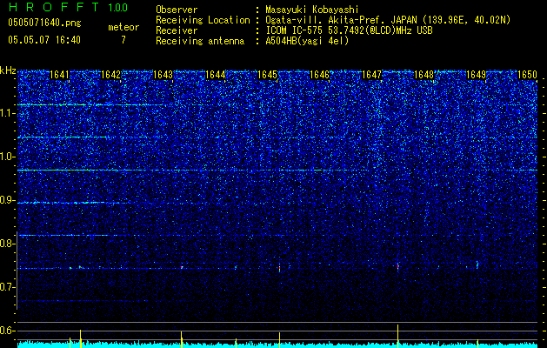Image resolution: width=547 pixels, height=348 pixels.
Task: Click the 1647 time label
Action: (x=372, y=75)
